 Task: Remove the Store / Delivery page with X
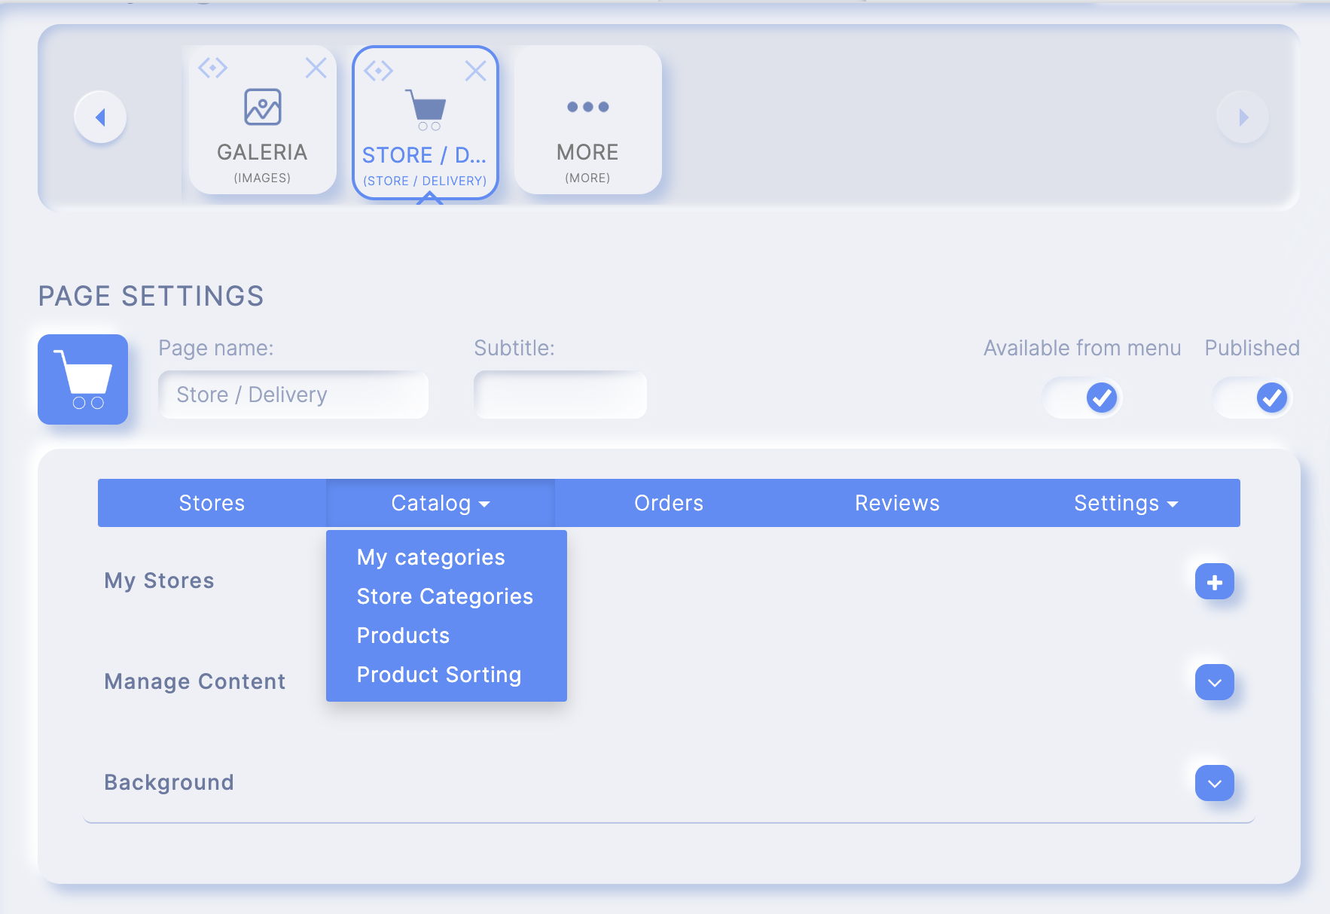point(475,71)
